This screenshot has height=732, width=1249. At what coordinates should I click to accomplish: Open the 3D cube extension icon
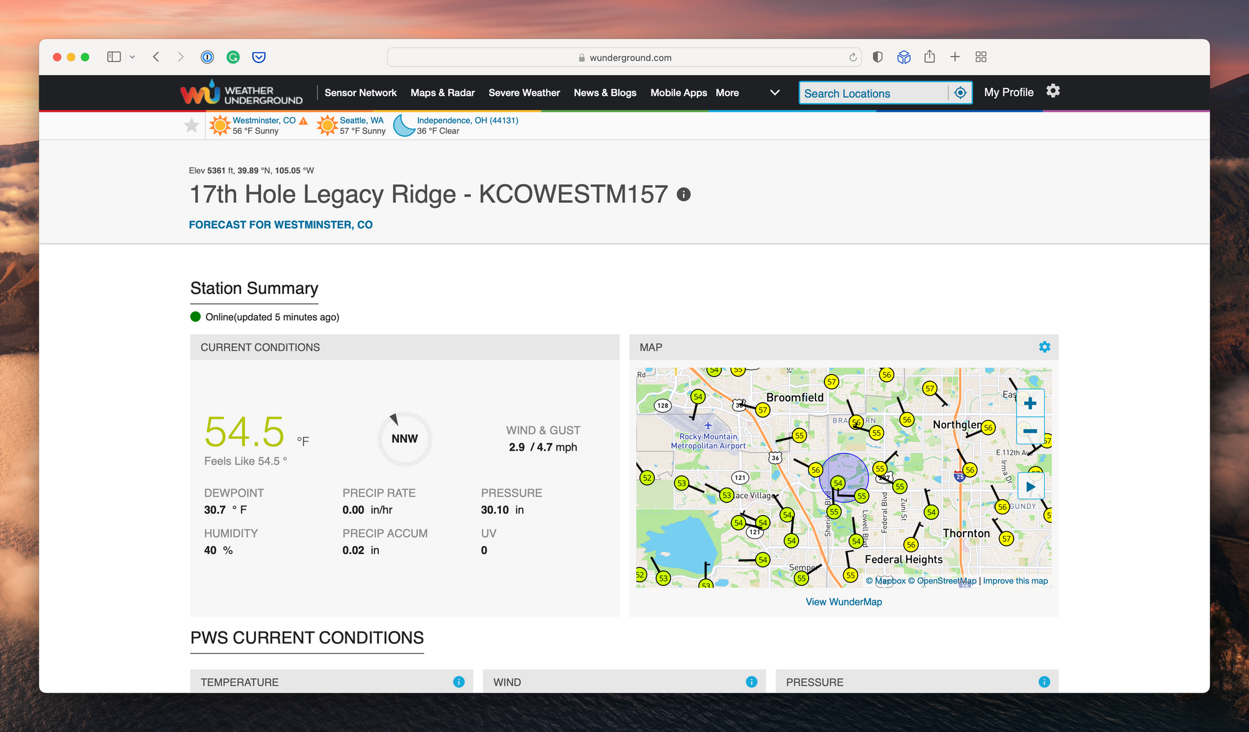tap(904, 57)
